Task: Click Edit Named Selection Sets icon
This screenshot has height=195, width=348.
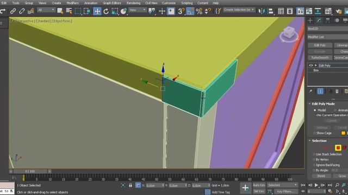Action: (219, 11)
